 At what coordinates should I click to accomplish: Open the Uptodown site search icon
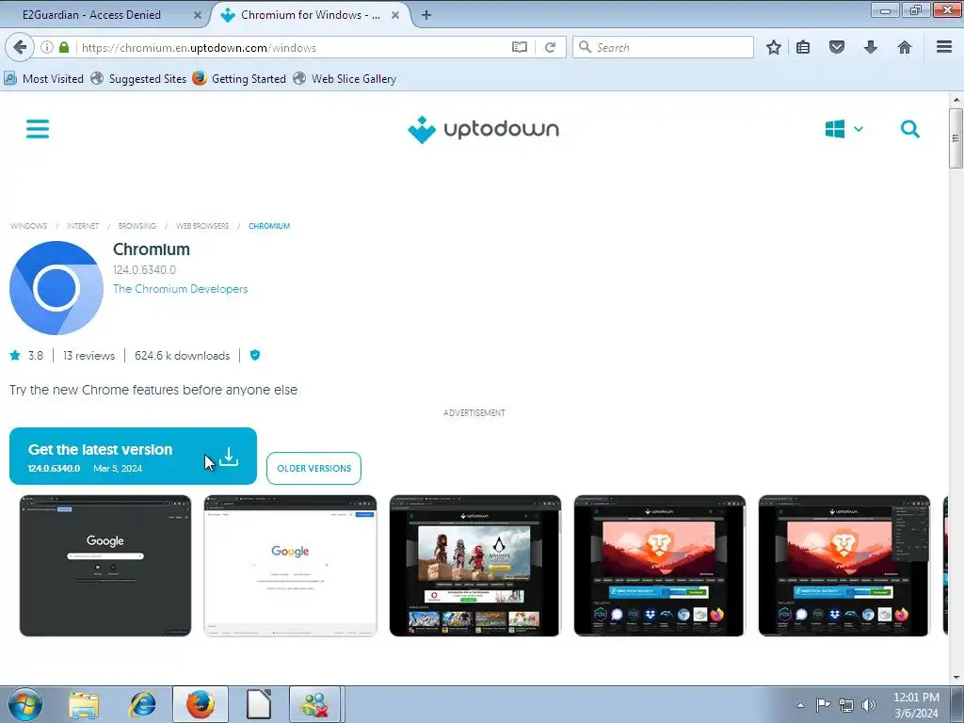click(x=910, y=129)
